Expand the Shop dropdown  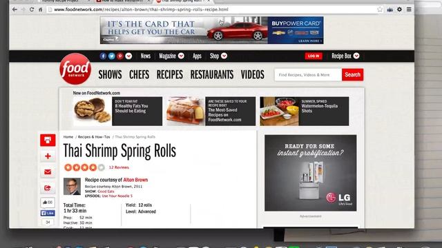pyautogui.click(x=218, y=56)
